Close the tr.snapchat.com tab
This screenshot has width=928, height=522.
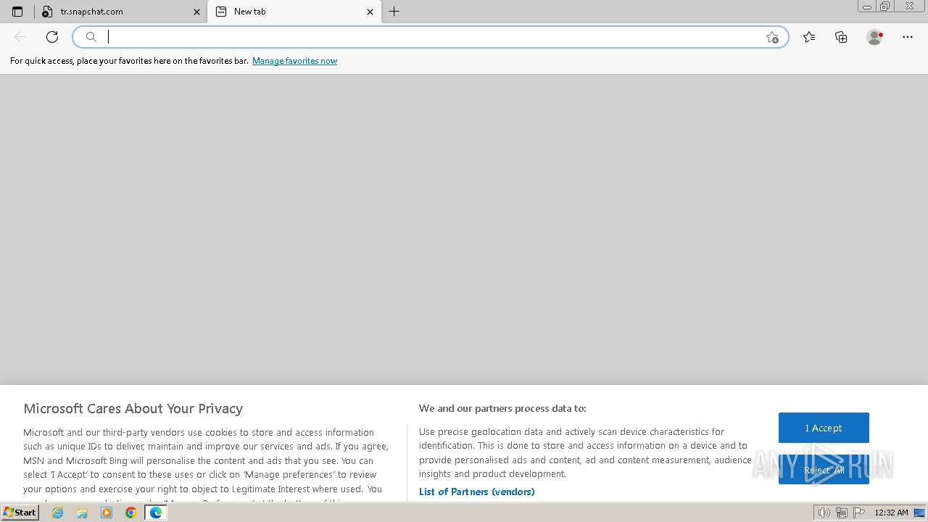(196, 12)
